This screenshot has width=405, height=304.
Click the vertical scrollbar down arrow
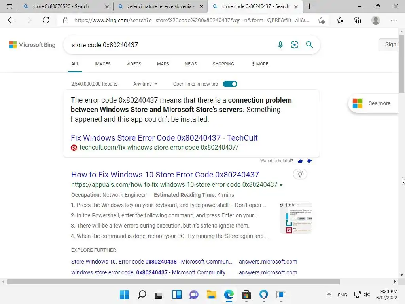point(401,275)
